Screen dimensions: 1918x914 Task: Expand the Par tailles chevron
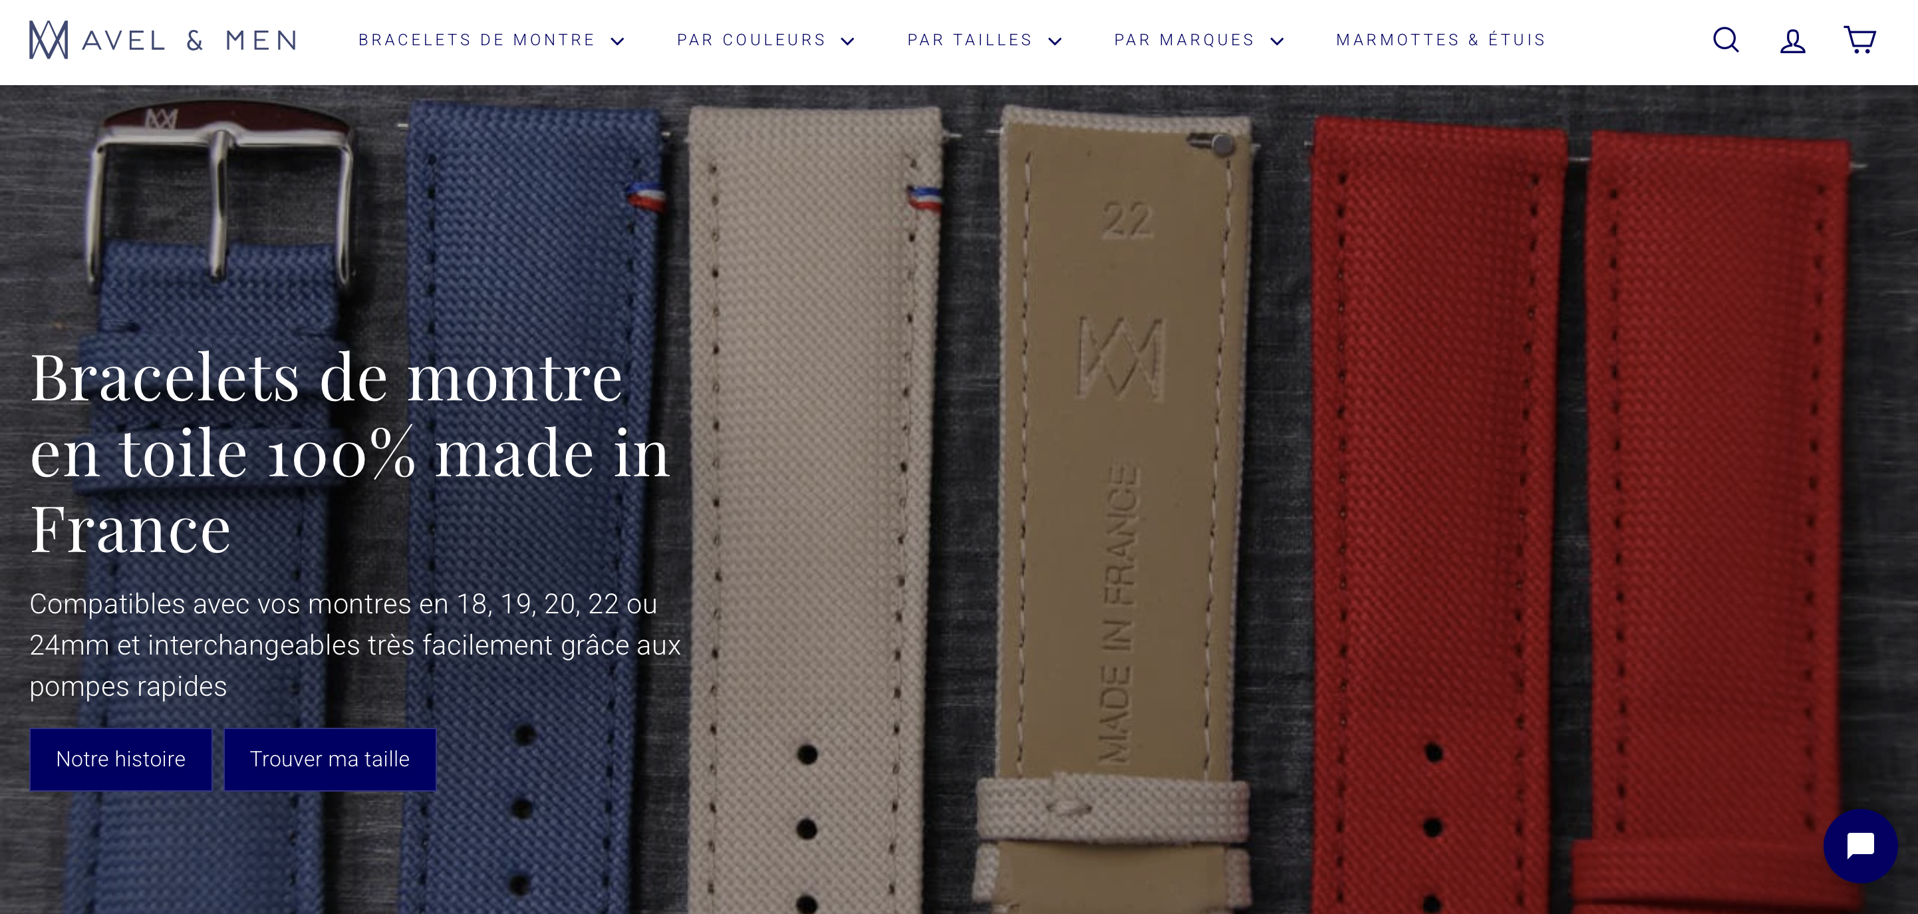pyautogui.click(x=1054, y=41)
